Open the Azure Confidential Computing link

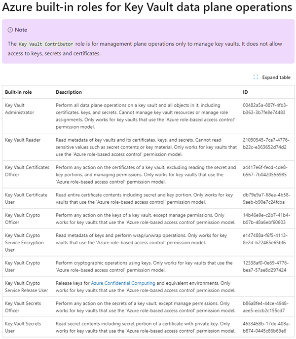pos(123,283)
